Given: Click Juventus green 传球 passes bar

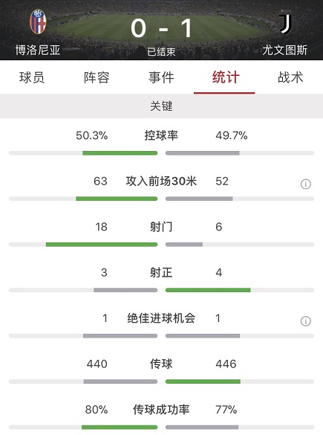Looking at the screenshot, I should click(203, 381).
